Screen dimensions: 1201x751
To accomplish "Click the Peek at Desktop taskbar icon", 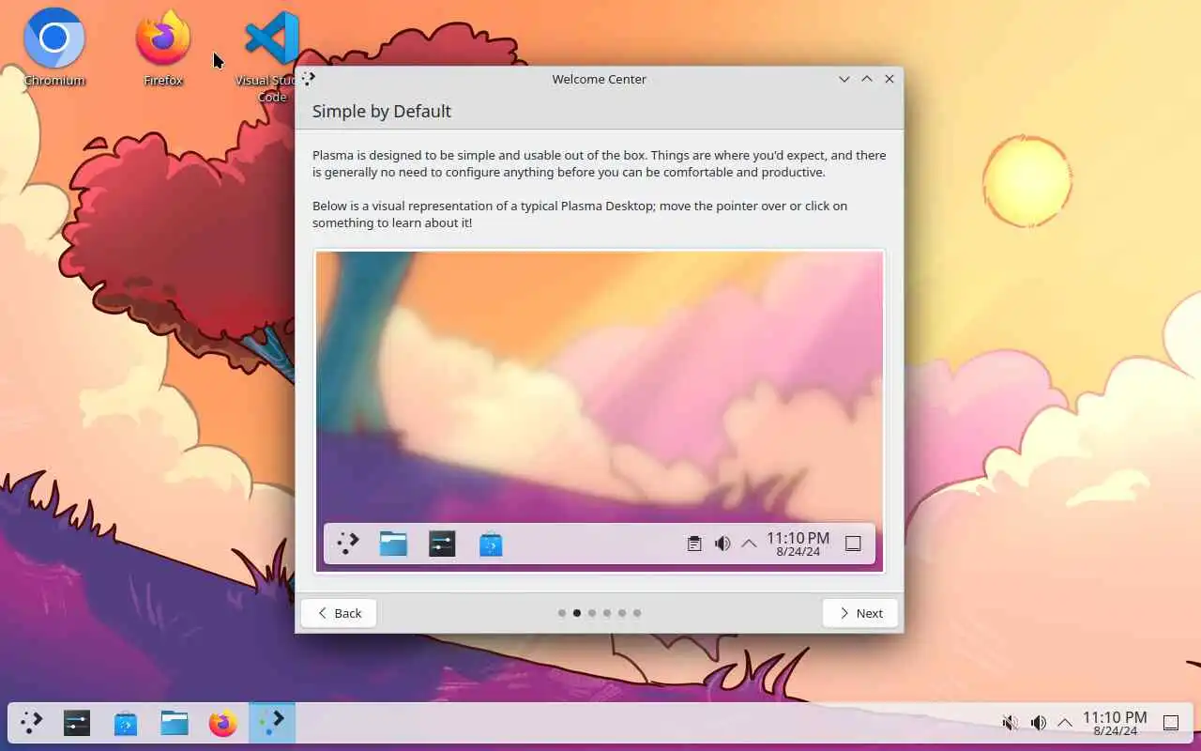I will (1171, 723).
